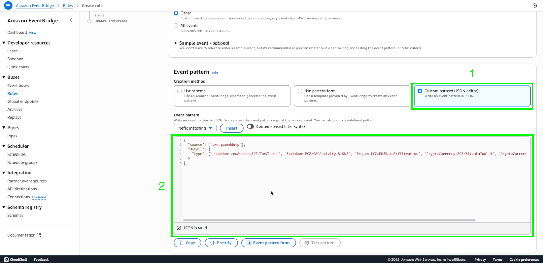Viewport: 543px width, 263px height.
Task: Collapse the Schema registry section
Action: [4, 207]
